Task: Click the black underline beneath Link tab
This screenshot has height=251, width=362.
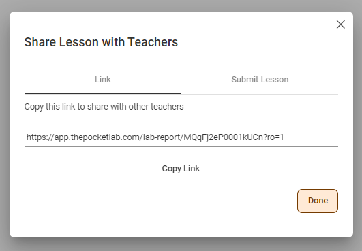Action: click(103, 93)
